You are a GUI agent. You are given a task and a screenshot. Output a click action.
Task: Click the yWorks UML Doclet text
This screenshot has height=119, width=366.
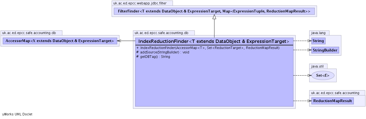click(17, 114)
